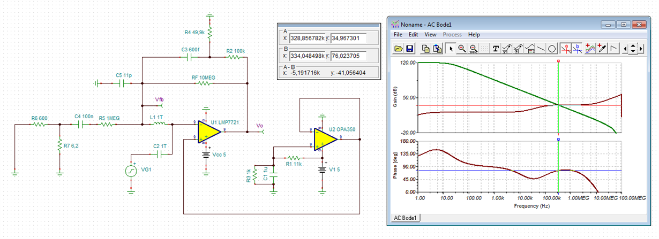Click the L1 1T inductor label

[x=158, y=117]
